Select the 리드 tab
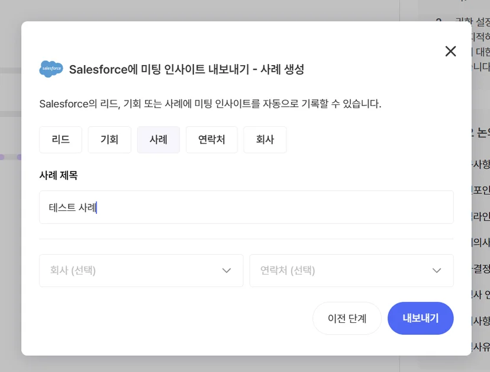The image size is (490, 372). coord(60,140)
